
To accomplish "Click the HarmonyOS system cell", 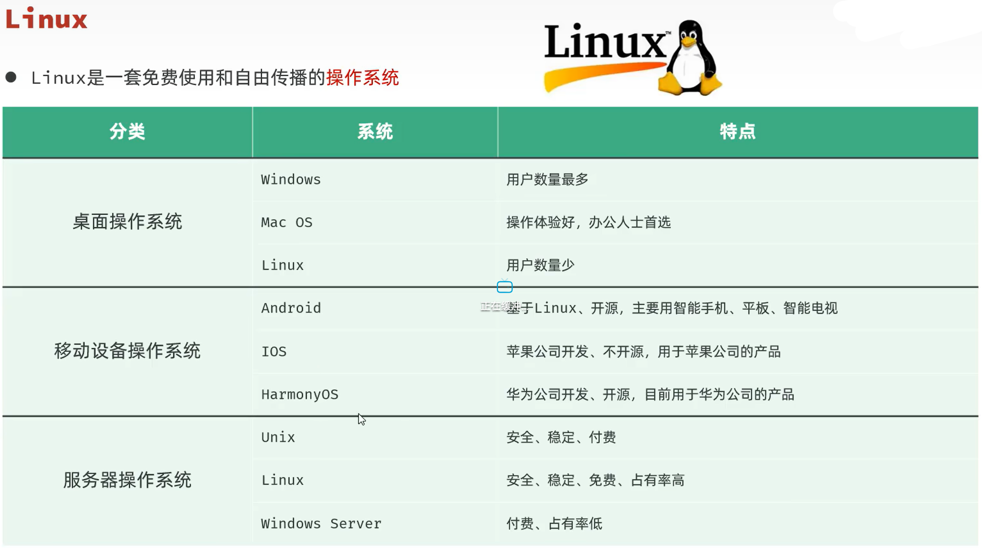I will [299, 394].
